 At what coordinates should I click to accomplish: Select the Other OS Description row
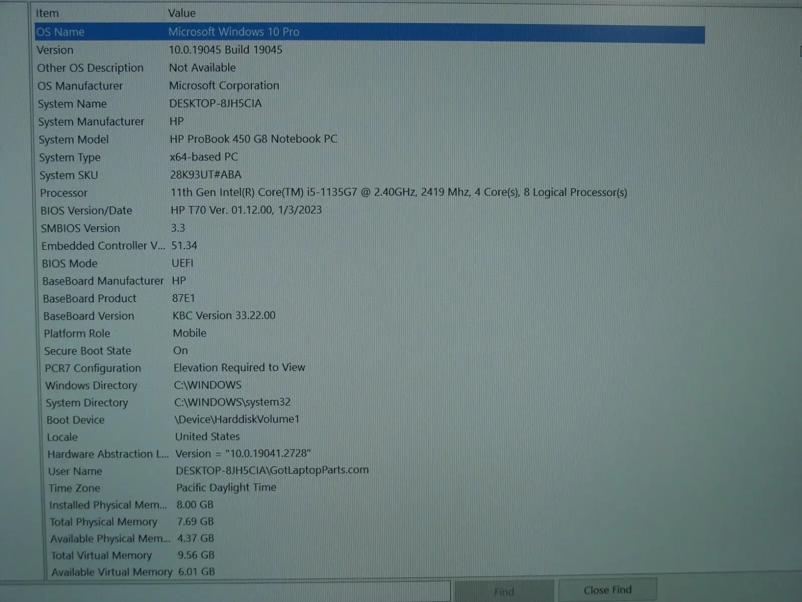90,68
